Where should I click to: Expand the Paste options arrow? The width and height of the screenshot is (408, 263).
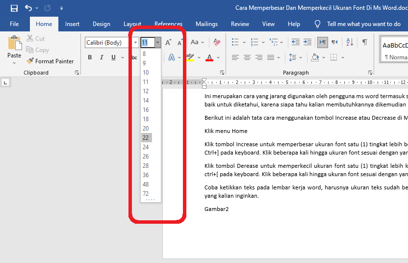tap(14, 63)
